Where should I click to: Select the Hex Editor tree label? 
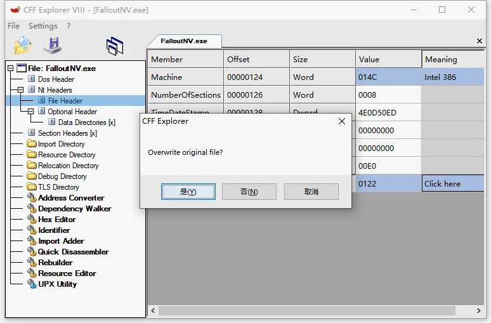coord(57,220)
